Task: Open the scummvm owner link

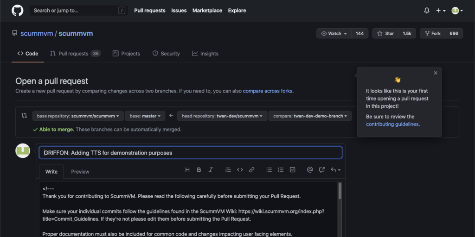Action: 37,33
